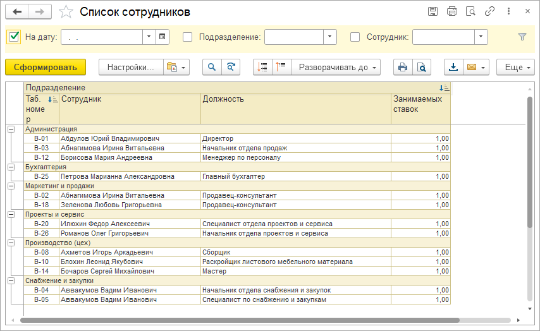Add report to favorites with star icon
Screen dimensions: 540x331
(x=66, y=12)
